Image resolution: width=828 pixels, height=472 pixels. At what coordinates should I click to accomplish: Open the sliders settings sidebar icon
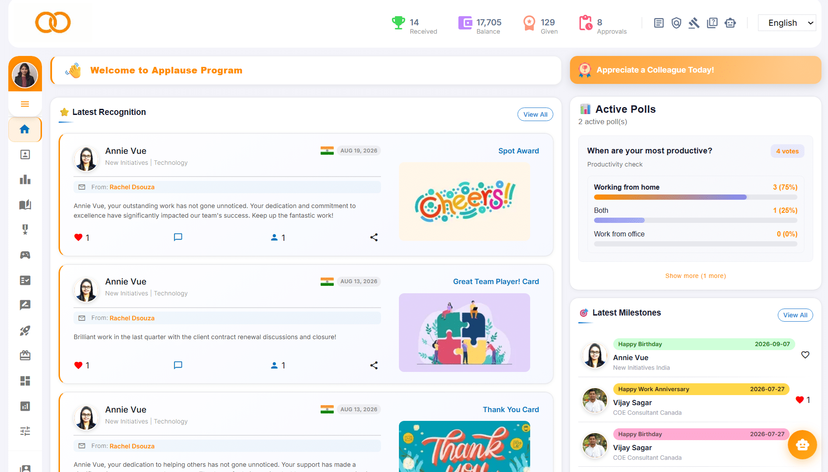pyautogui.click(x=25, y=431)
